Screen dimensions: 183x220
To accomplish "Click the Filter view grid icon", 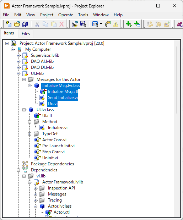I will [95, 24].
